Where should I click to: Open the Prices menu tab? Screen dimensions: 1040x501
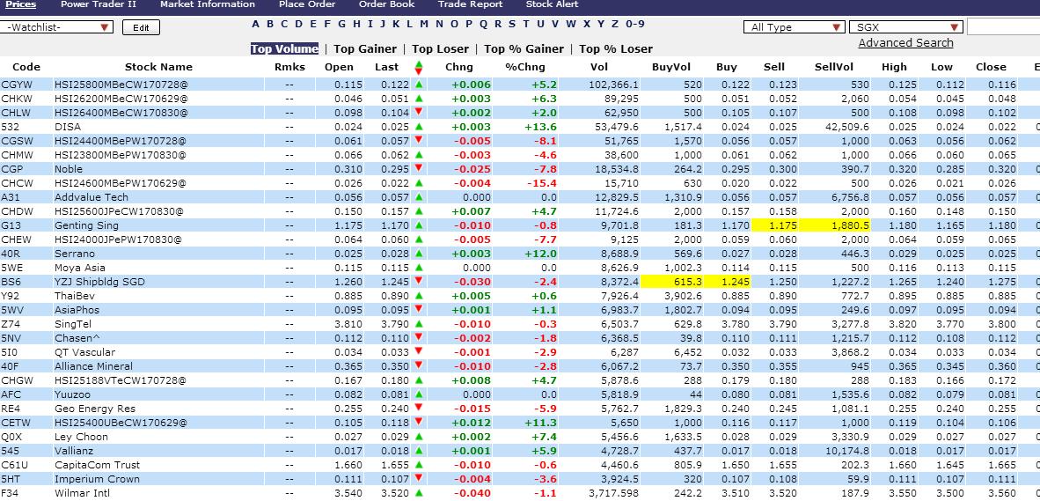pos(20,4)
